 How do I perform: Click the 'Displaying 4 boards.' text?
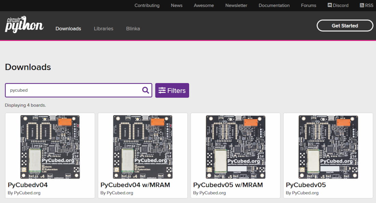(x=25, y=105)
